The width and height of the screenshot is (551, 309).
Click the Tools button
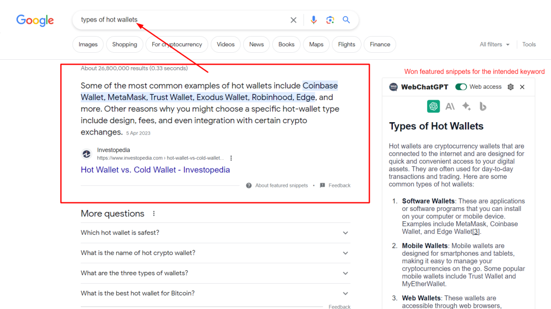tap(529, 44)
